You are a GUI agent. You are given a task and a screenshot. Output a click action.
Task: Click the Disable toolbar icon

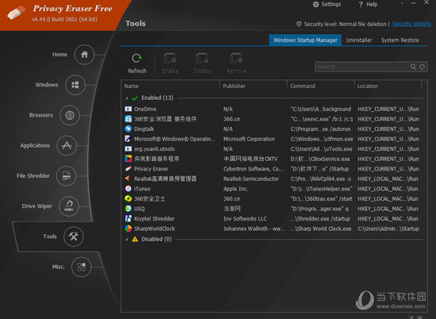pyautogui.click(x=202, y=59)
